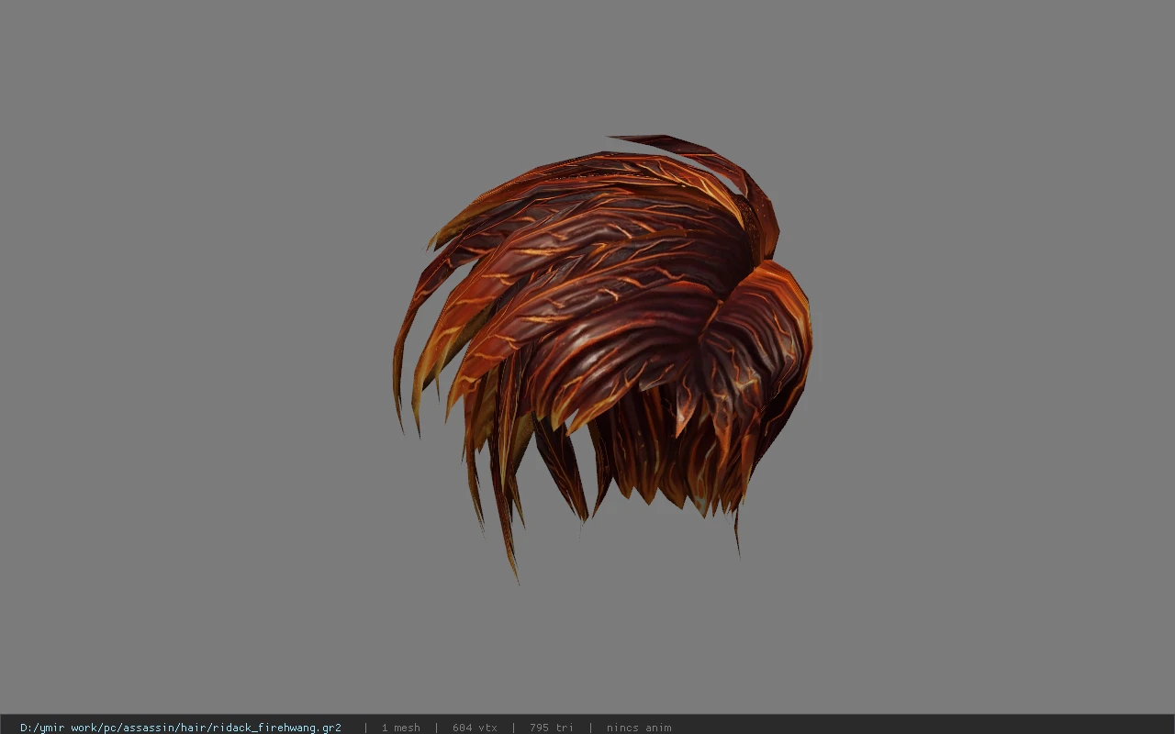The image size is (1175, 734).
Task: Click the file path ridack_firehwang.gr2 in status bar
Action: point(181,728)
